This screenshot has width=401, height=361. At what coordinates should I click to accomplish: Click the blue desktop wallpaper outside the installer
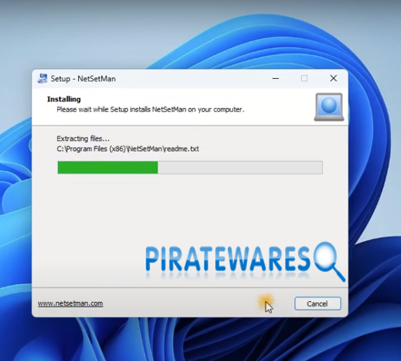pyautogui.click(x=376, y=191)
